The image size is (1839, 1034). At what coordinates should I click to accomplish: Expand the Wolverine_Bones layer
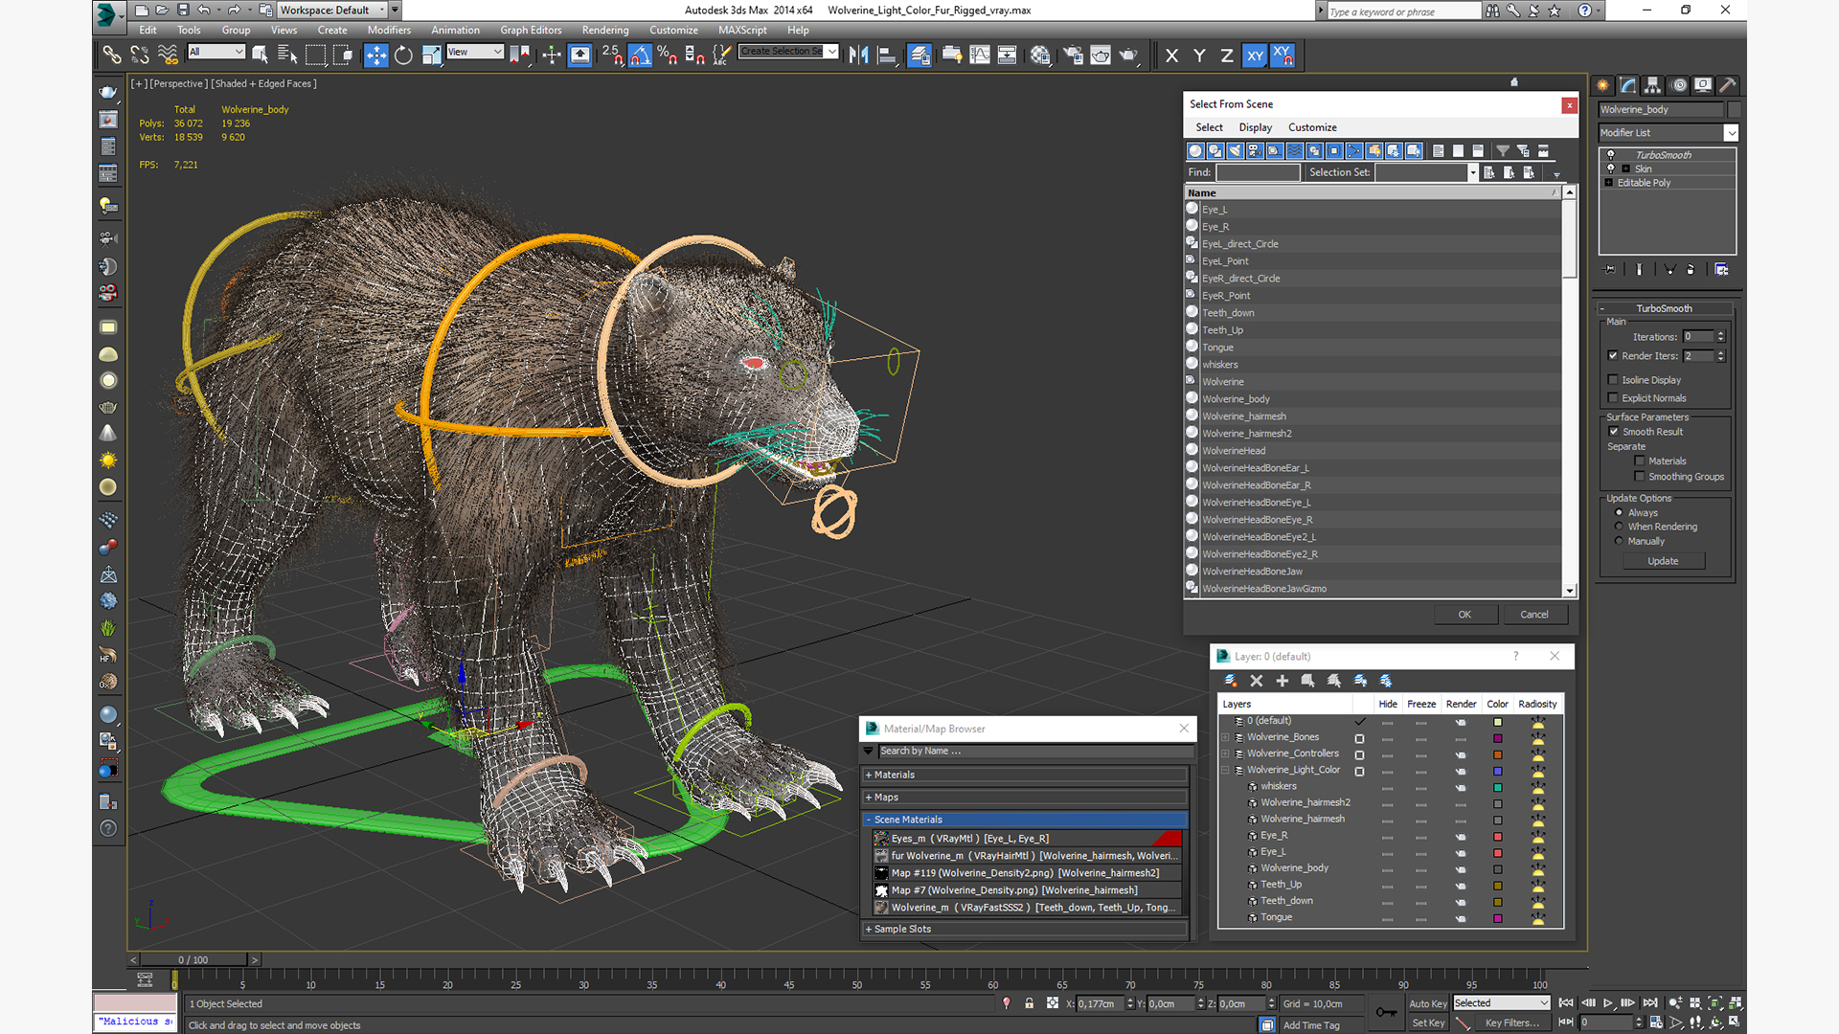[x=1225, y=737]
